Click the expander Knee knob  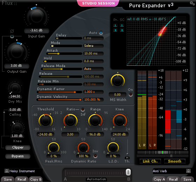(x=120, y=121)
